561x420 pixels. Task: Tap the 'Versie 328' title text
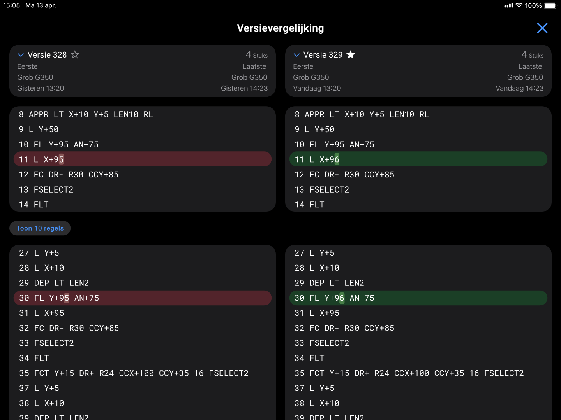coord(47,55)
